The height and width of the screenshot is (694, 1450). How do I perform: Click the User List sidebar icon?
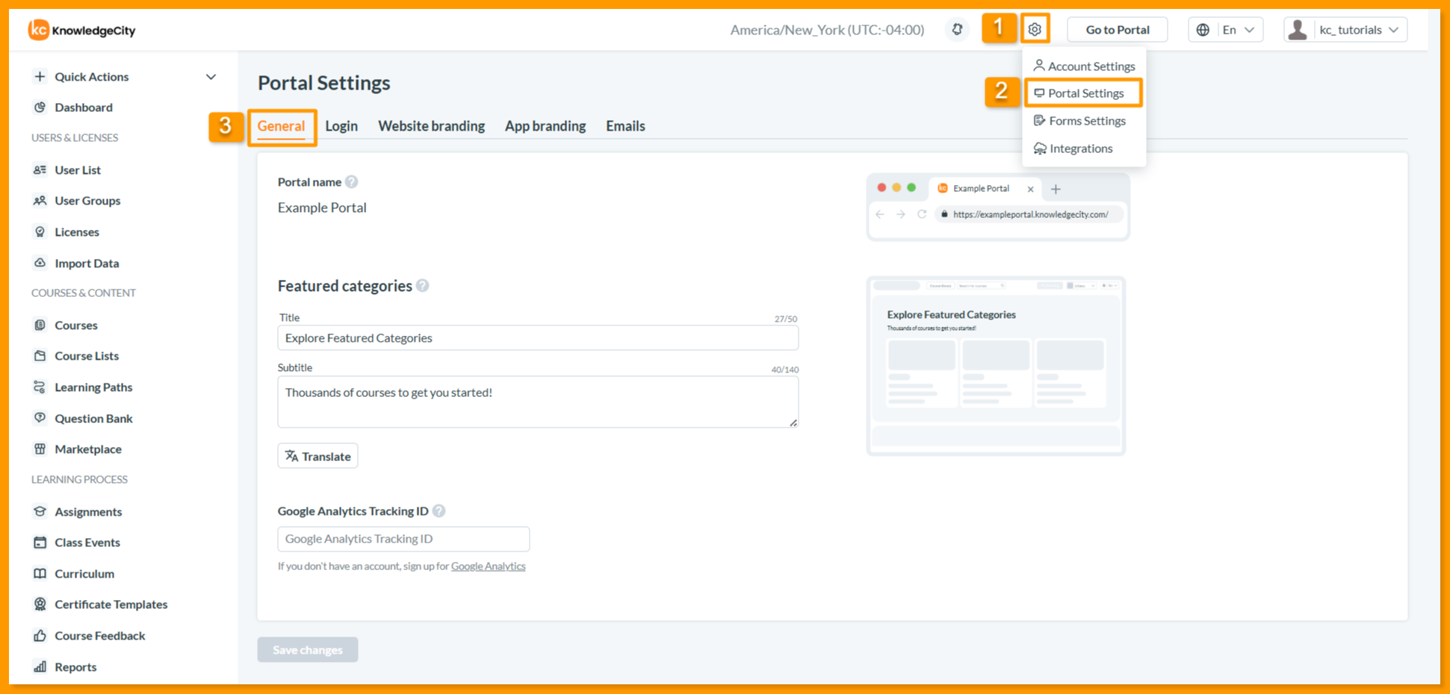click(40, 169)
